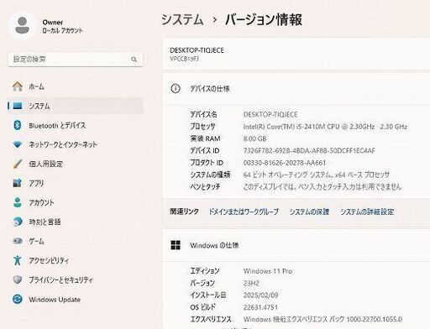Click the DESKTOP-TIQJECE device header card
The width and height of the screenshot is (430, 329).
(296, 55)
